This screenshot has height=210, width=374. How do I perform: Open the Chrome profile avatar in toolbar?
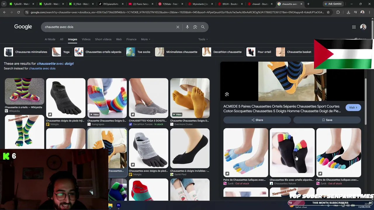tap(363, 12)
